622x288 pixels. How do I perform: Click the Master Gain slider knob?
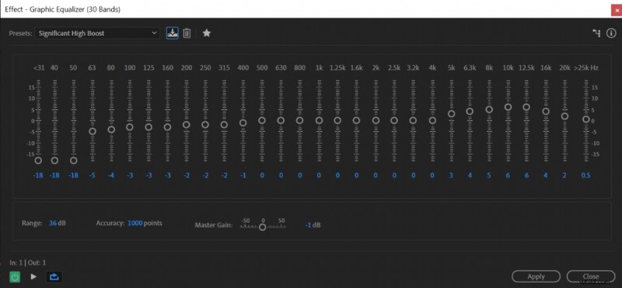point(262,227)
